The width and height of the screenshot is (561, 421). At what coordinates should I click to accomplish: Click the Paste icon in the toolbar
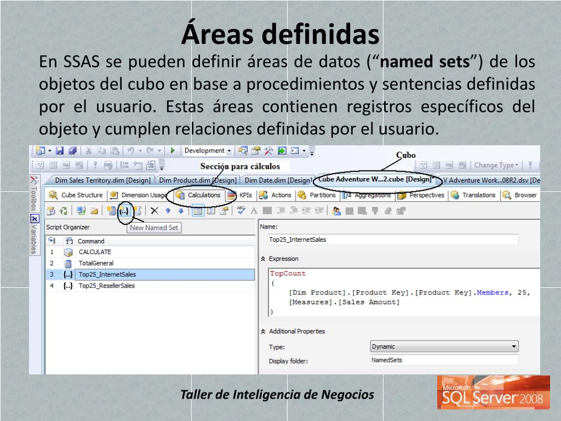pyautogui.click(x=115, y=151)
